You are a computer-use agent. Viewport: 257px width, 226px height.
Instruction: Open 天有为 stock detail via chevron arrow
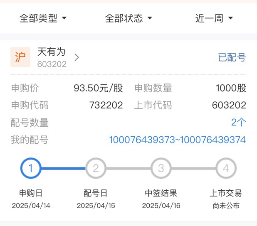click(x=77, y=57)
